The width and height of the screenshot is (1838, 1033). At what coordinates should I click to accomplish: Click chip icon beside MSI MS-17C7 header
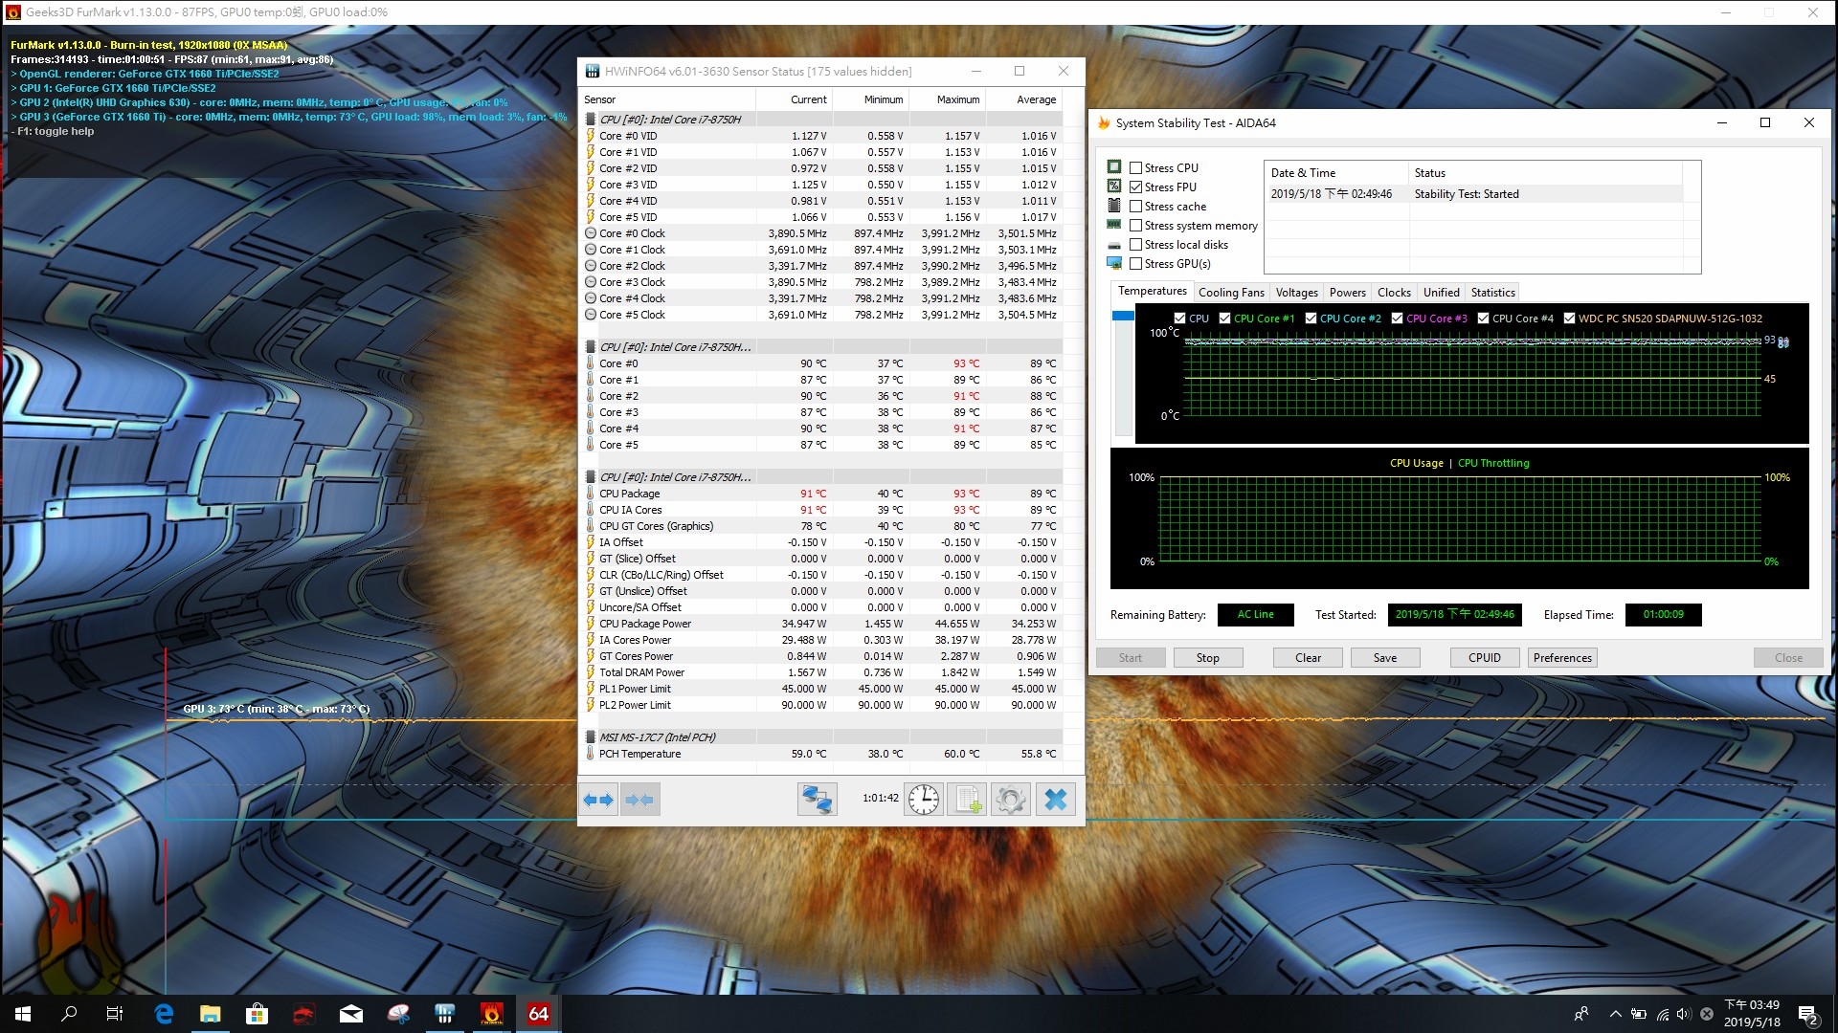[591, 737]
